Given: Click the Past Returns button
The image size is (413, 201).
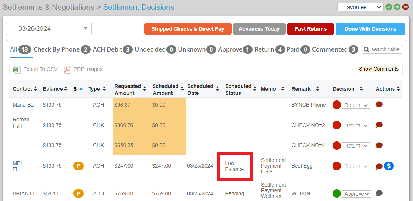Looking at the screenshot, I should point(311,29).
